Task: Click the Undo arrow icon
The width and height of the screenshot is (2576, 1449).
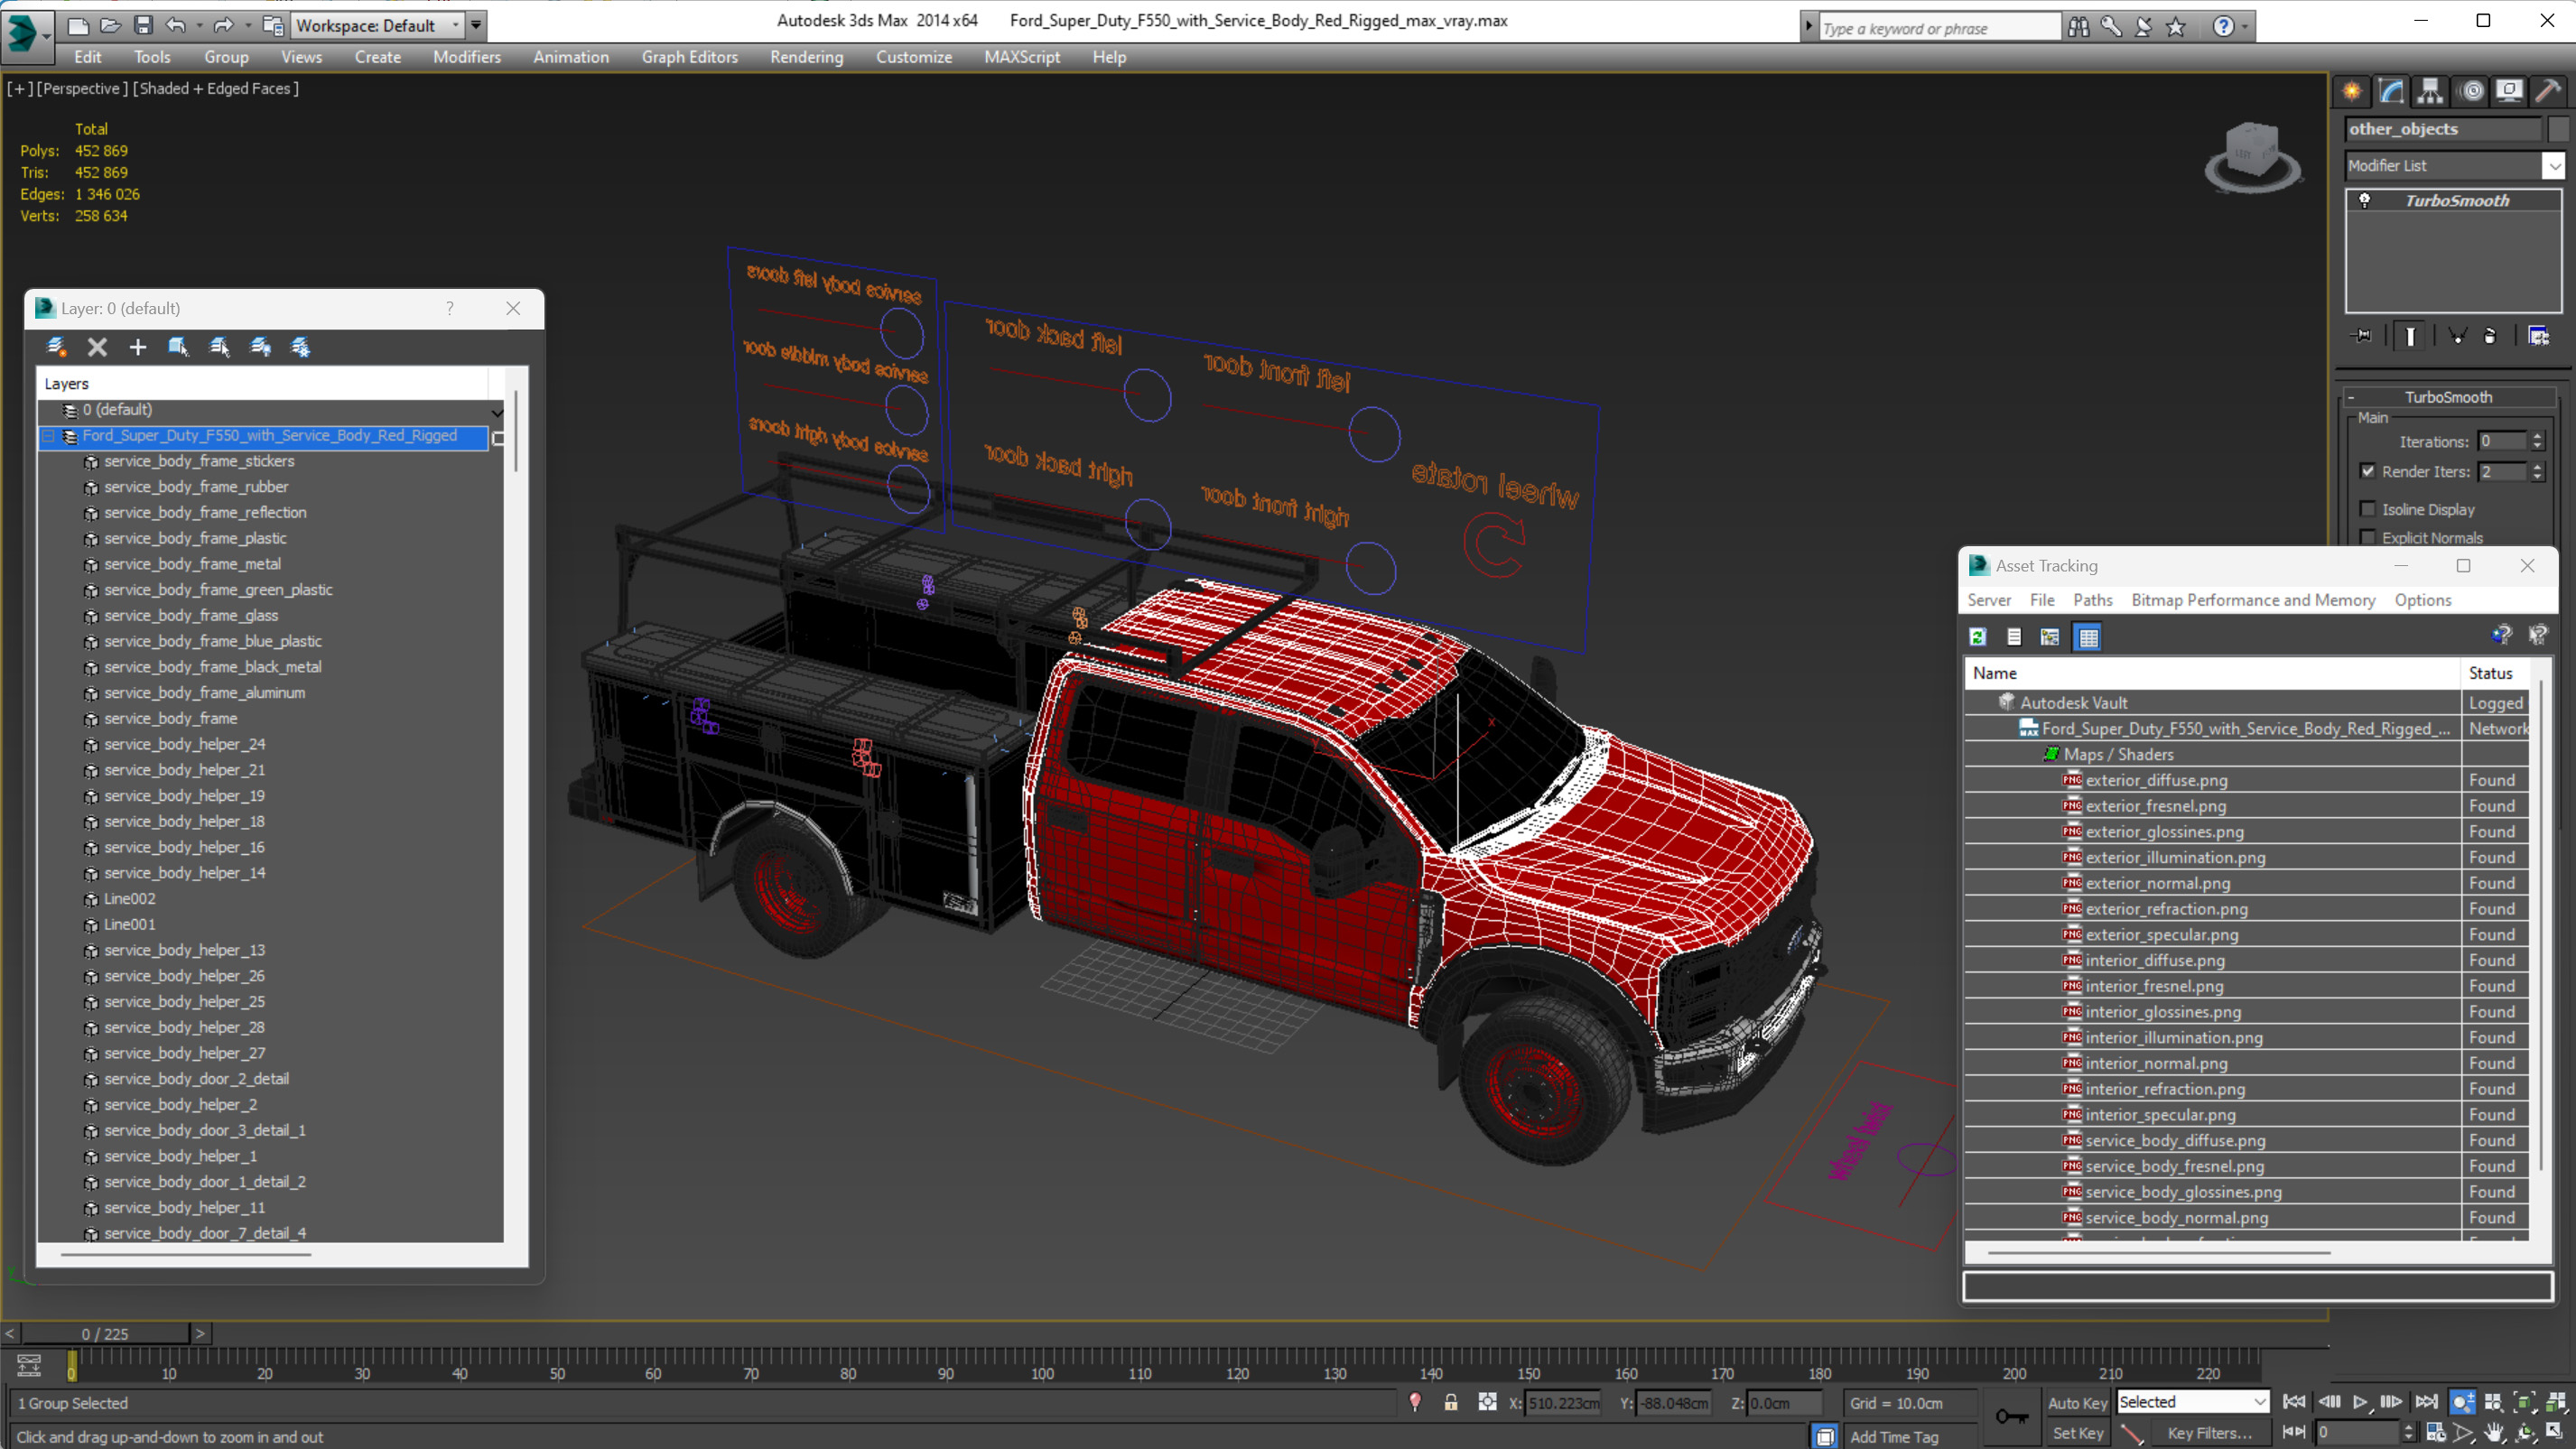Action: click(x=176, y=25)
